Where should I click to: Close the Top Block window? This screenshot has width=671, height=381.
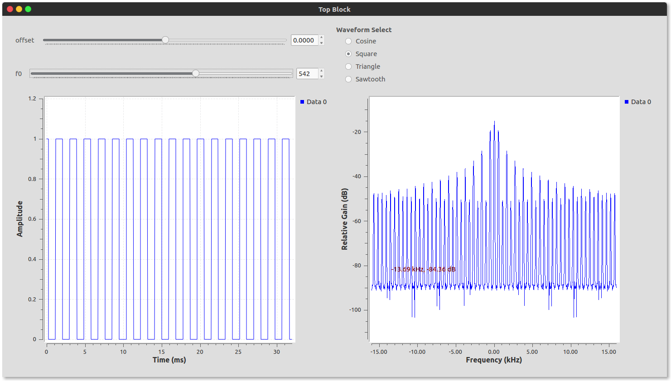click(10, 9)
